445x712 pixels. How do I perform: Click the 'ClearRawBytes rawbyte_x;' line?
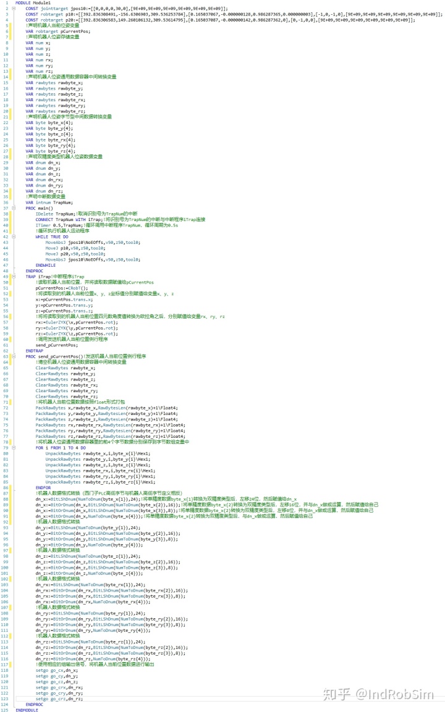(66, 368)
